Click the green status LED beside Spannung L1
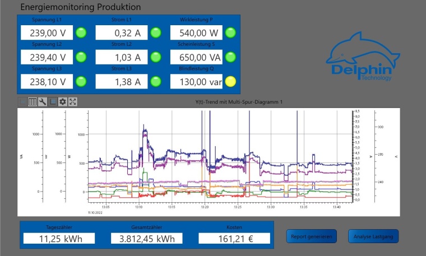Viewport: 426px width, 256px height. pyautogui.click(x=81, y=32)
